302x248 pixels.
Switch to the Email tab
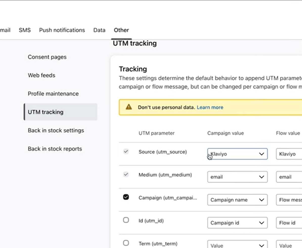[5, 30]
